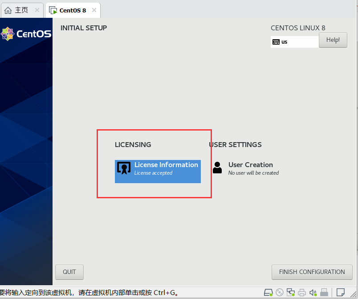Click the sound card speaker status icon
Image resolution: width=358 pixels, height=299 pixels.
[313, 292]
